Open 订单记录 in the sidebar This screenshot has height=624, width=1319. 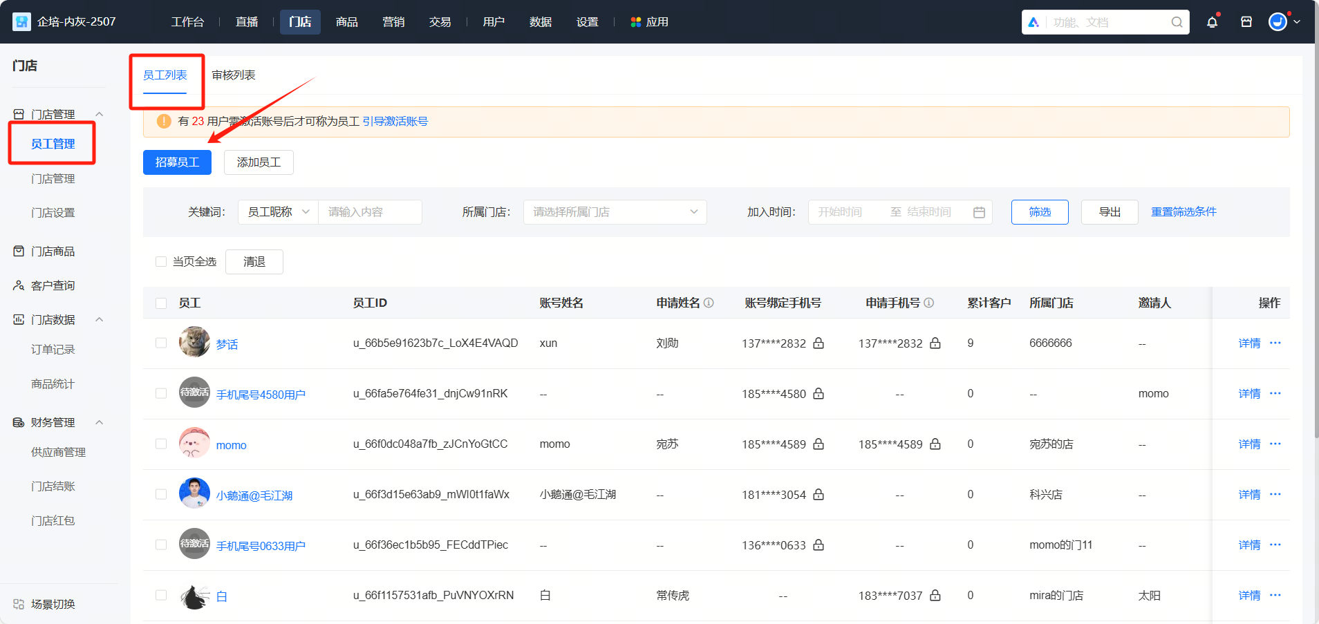click(53, 350)
